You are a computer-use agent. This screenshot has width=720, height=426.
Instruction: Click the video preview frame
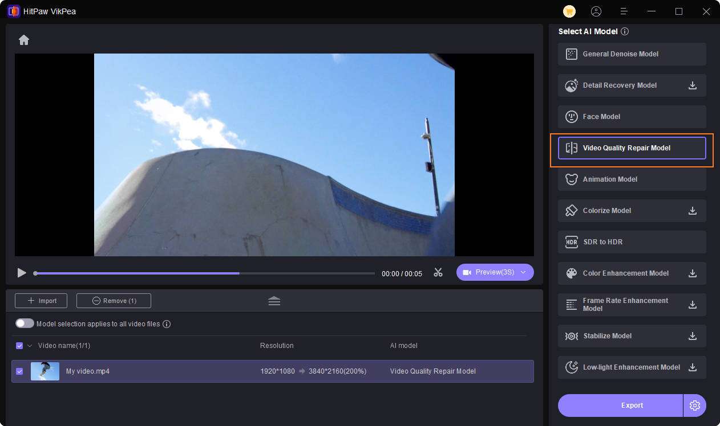pyautogui.click(x=274, y=155)
